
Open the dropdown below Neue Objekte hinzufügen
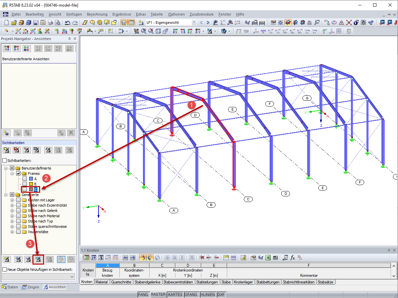(38, 276)
